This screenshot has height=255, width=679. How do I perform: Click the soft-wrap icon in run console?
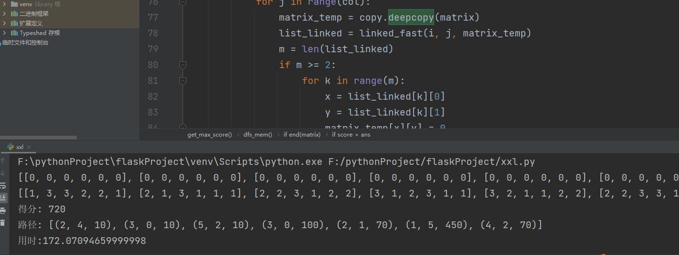(x=2, y=185)
